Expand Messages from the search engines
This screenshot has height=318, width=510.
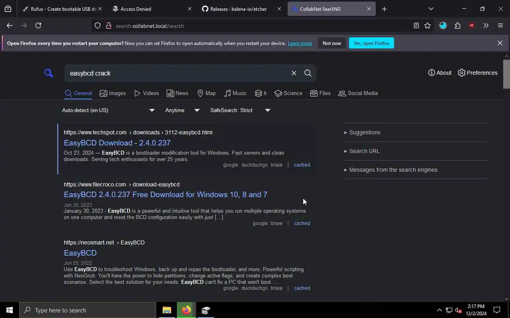[x=390, y=170]
